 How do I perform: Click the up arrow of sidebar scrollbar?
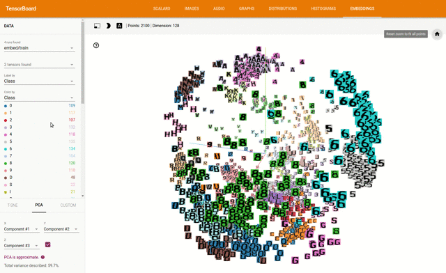pyautogui.click(x=83, y=20)
